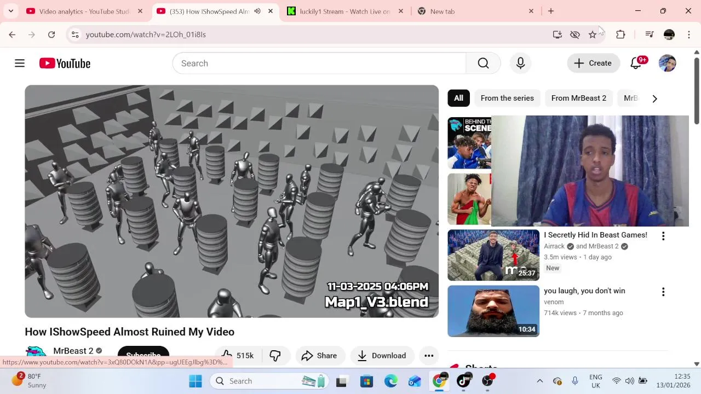Bookmark this page with the star
This screenshot has width=701, height=394.
593,34
